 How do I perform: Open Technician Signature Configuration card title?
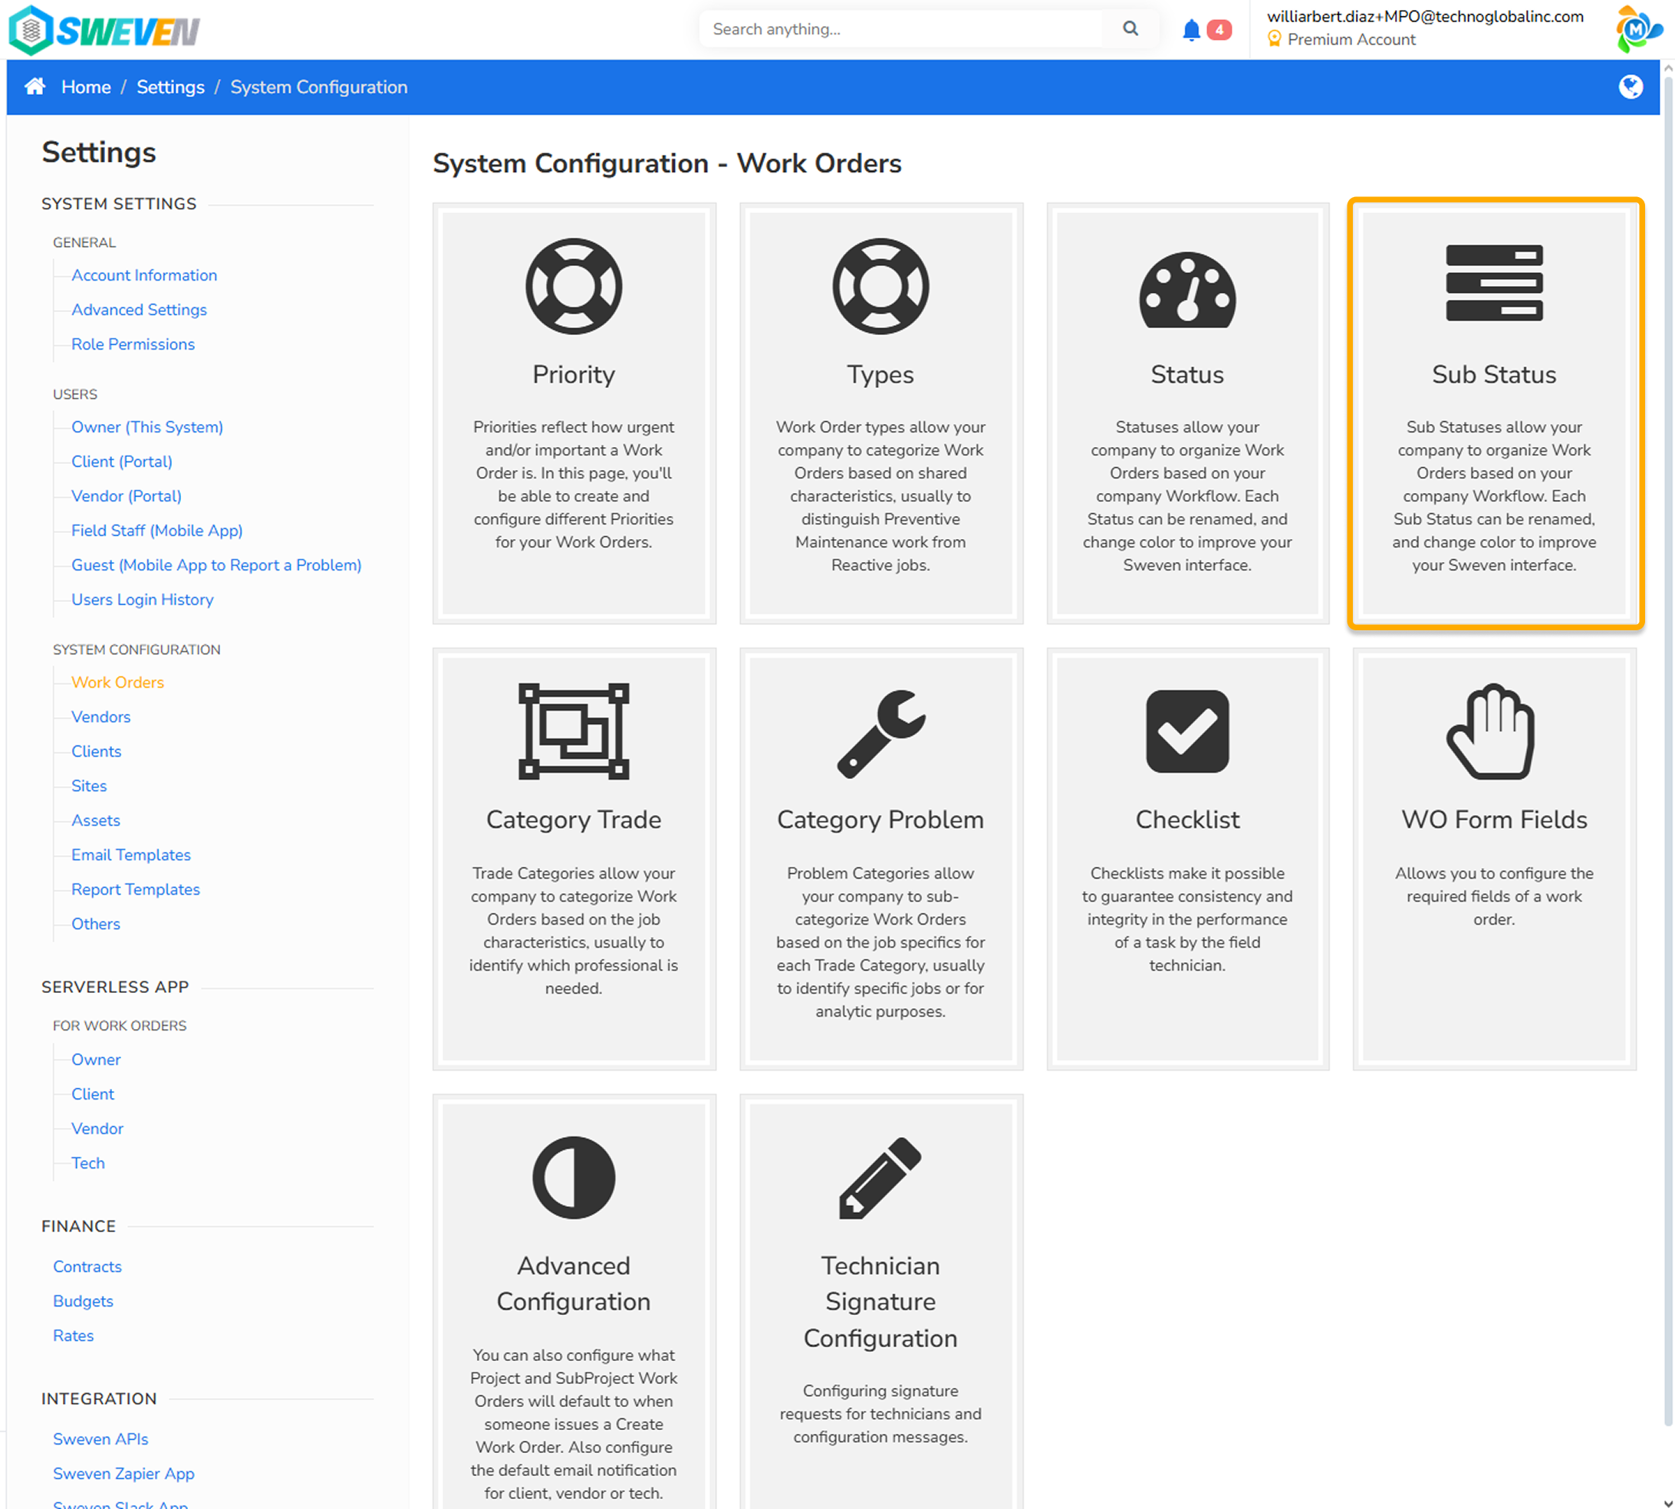[880, 1302]
